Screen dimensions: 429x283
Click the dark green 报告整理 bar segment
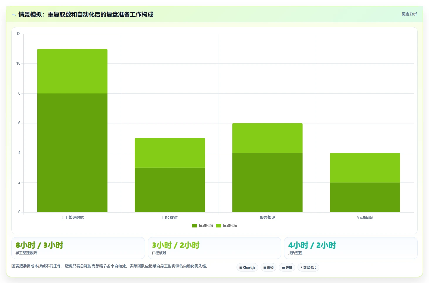267,182
